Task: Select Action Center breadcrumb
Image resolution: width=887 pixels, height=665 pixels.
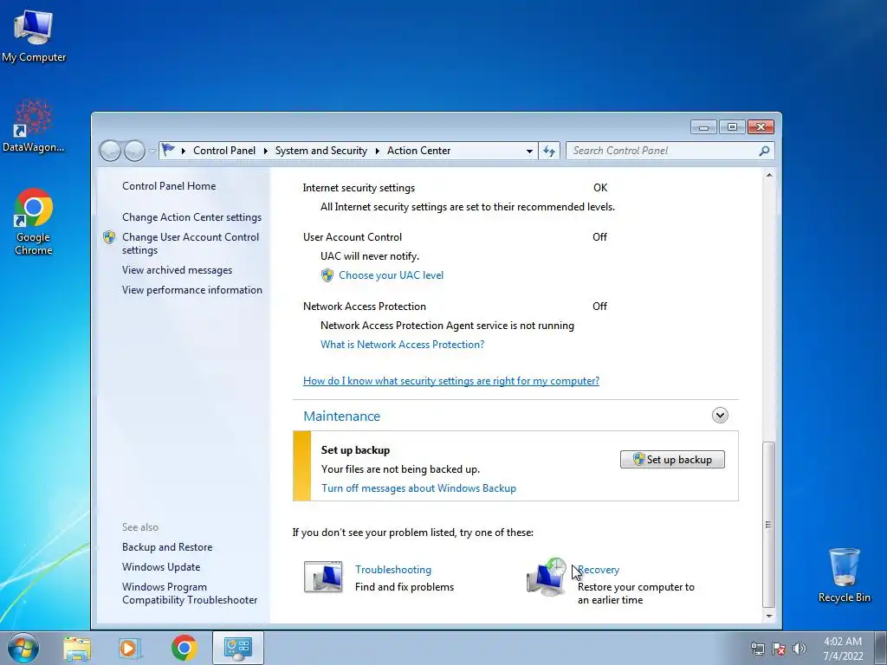Action: (418, 151)
